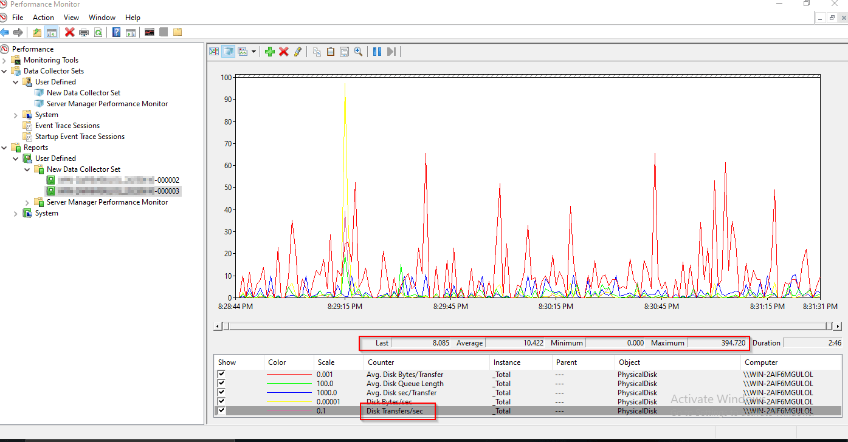Click the Paste counter list icon

point(331,52)
